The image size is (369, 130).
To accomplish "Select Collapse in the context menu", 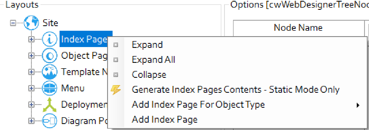I will 149,75.
